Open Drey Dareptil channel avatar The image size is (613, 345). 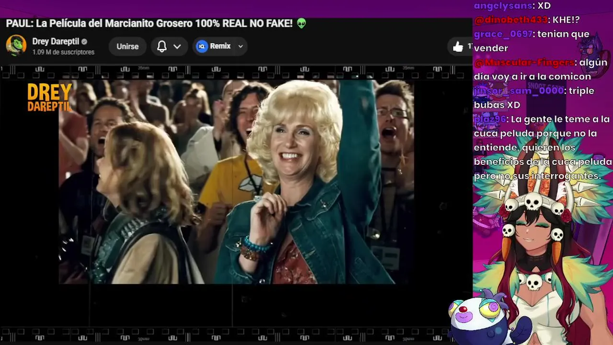coord(16,46)
